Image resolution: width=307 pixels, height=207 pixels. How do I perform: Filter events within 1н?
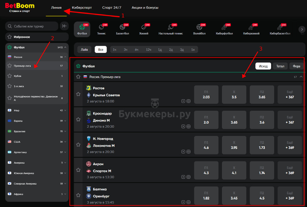pos(193,50)
